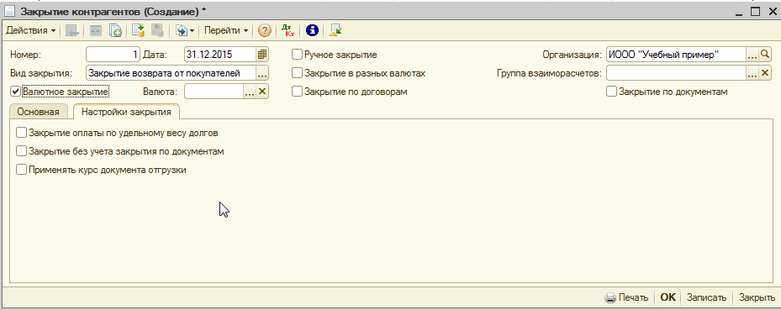Enable Закрытие в разных валютах checkbox
This screenshot has height=310, width=781.
pyautogui.click(x=297, y=73)
